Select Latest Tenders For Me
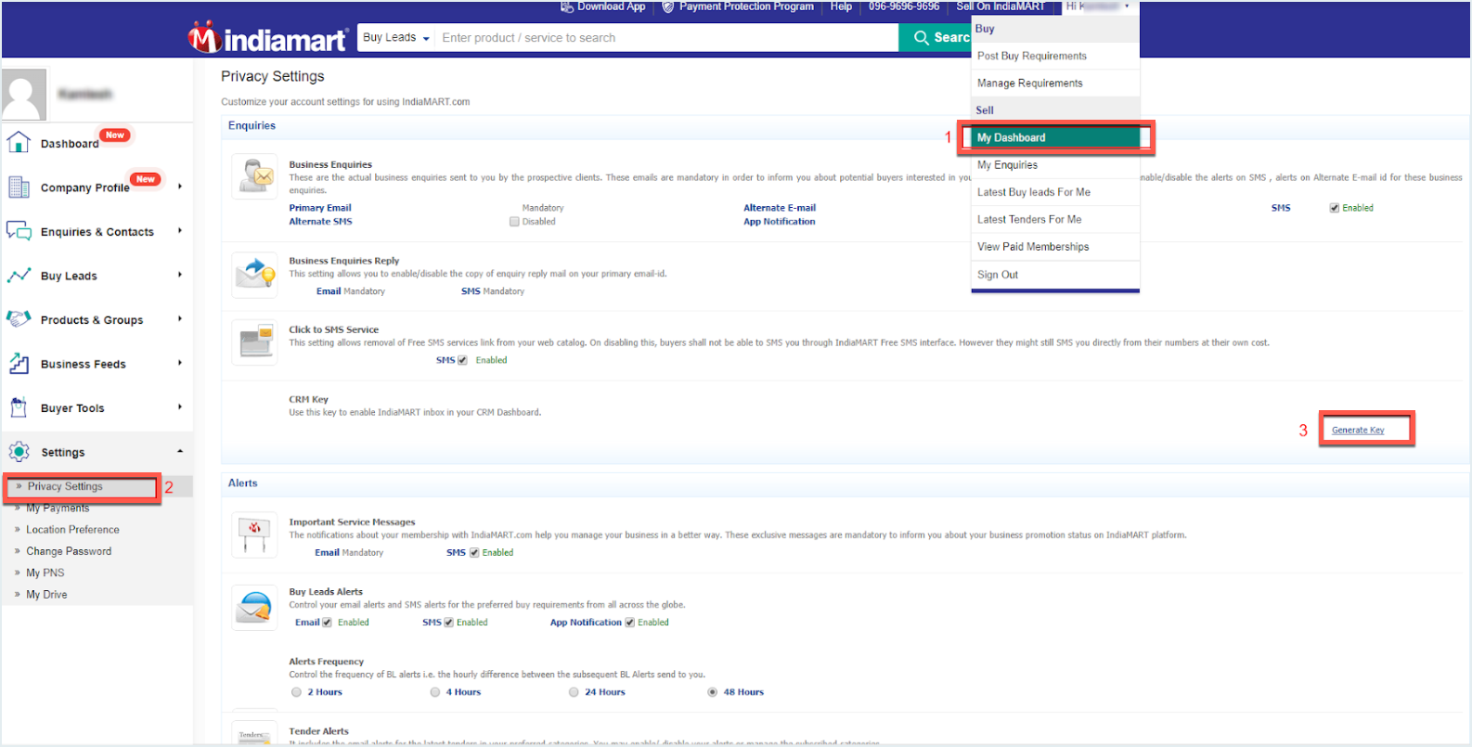1472x747 pixels. 1055,219
